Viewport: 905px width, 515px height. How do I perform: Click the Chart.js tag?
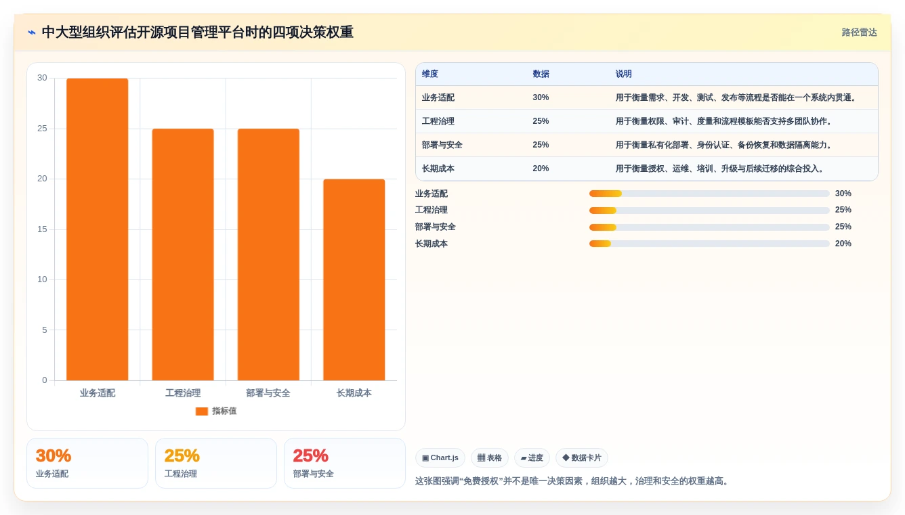440,458
